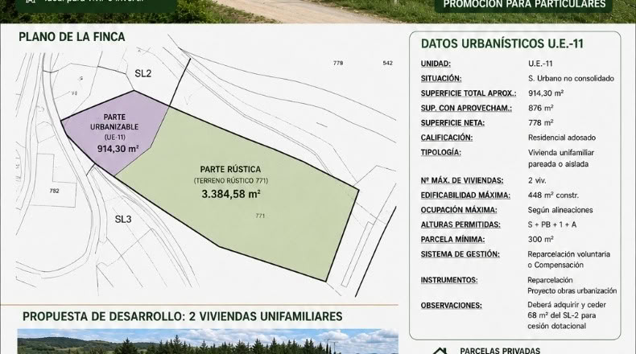This screenshot has width=636, height=354.
Task: Click the 'PARCELAS PRIVADAS' heading
Action: [500, 350]
